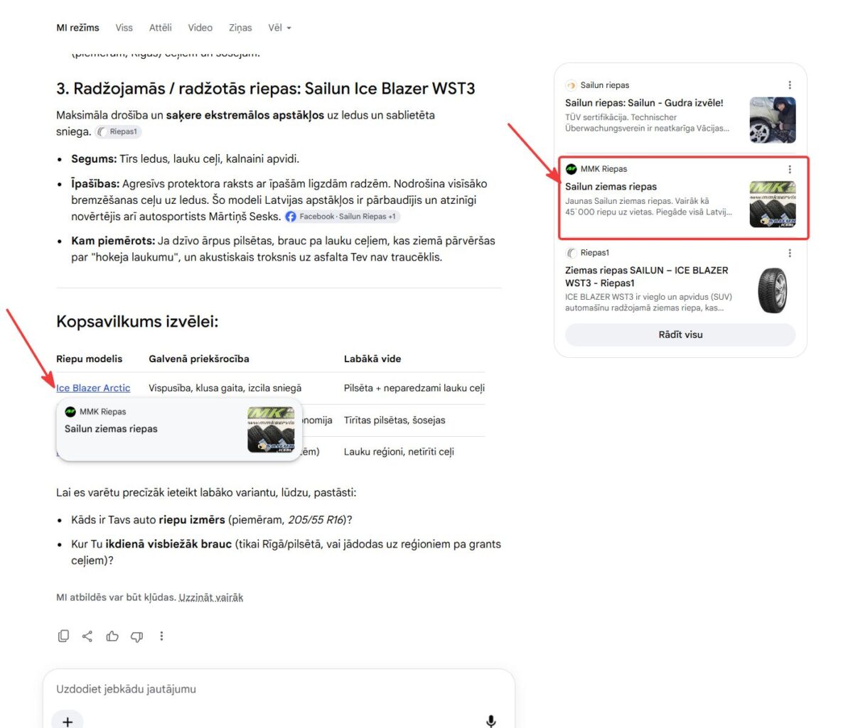The height and width of the screenshot is (728, 853).
Task: Click the Rādīt visu button
Action: [680, 335]
